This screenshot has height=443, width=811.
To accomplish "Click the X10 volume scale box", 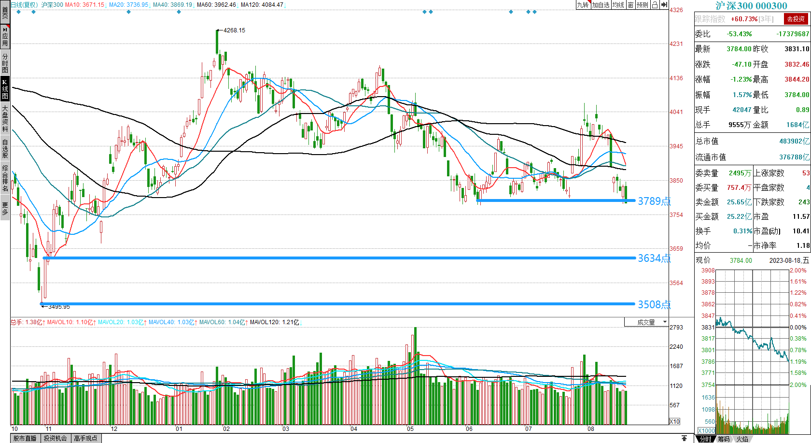I will tap(674, 422).
